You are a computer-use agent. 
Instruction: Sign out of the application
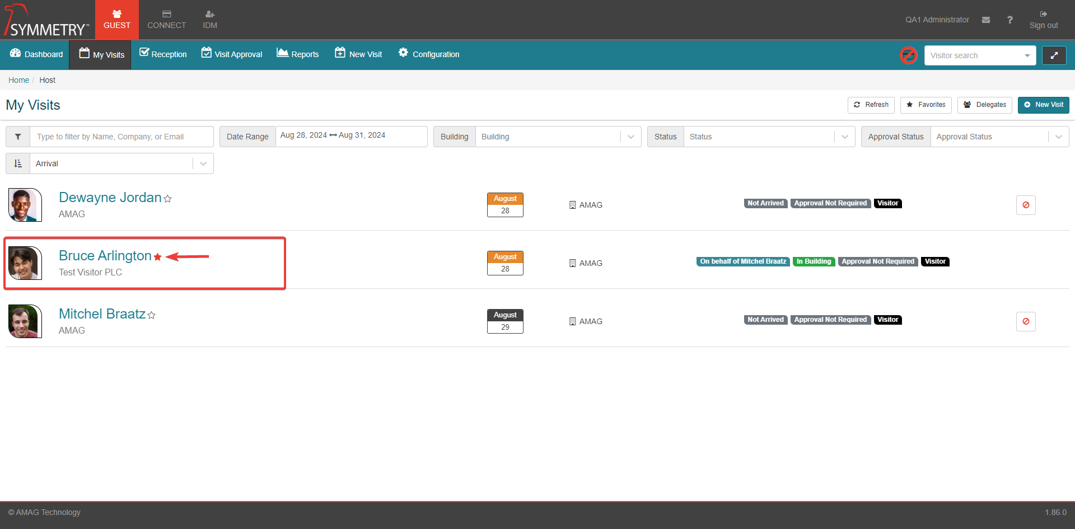coord(1044,20)
